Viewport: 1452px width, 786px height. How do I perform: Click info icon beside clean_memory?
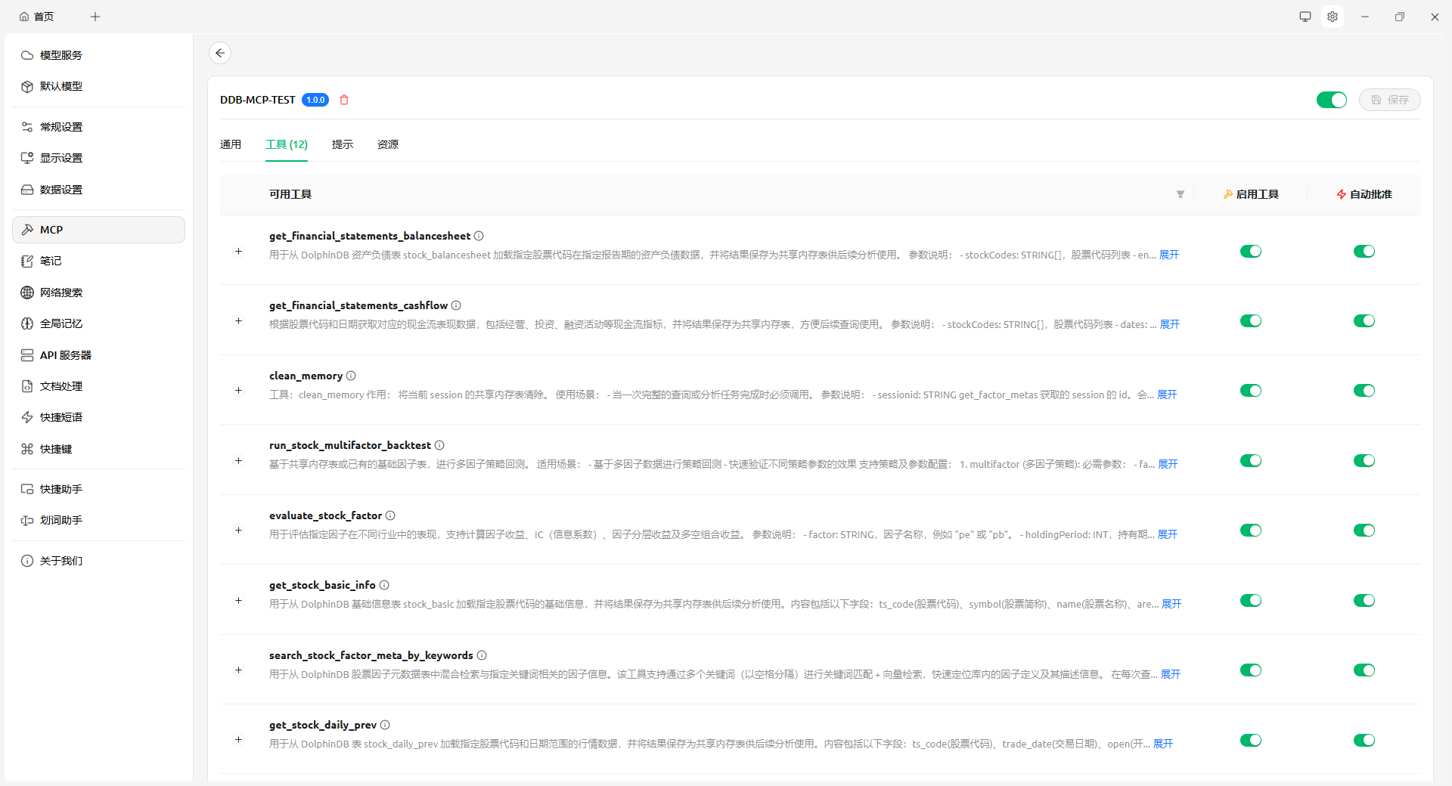tap(351, 376)
